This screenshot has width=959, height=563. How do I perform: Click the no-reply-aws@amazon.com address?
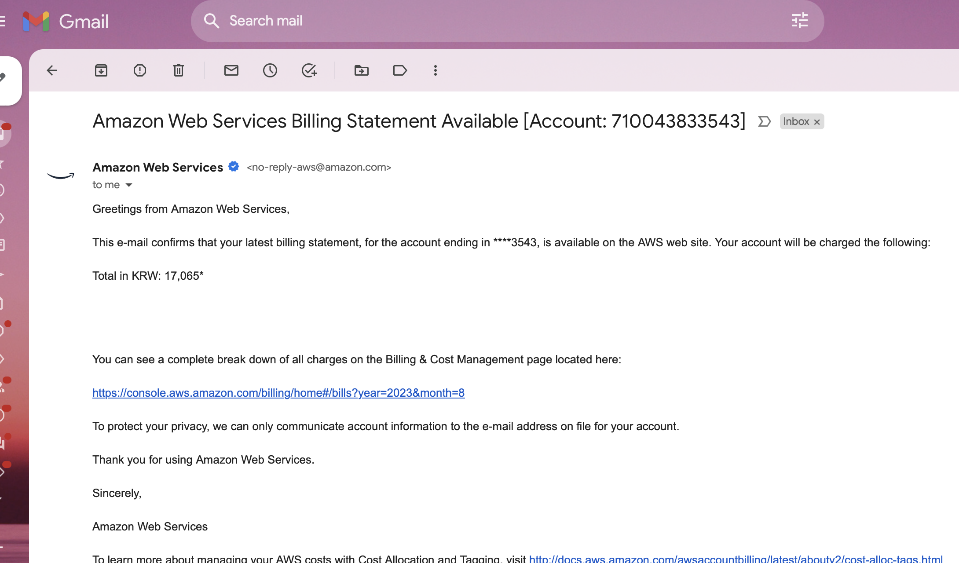(x=319, y=167)
